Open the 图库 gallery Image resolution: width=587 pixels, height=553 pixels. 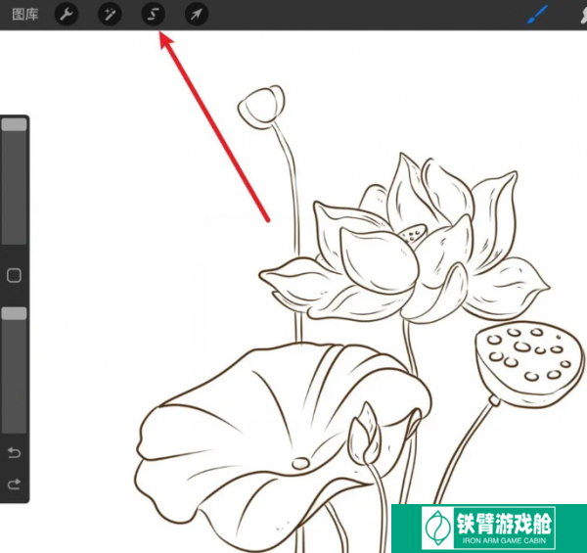pos(25,15)
